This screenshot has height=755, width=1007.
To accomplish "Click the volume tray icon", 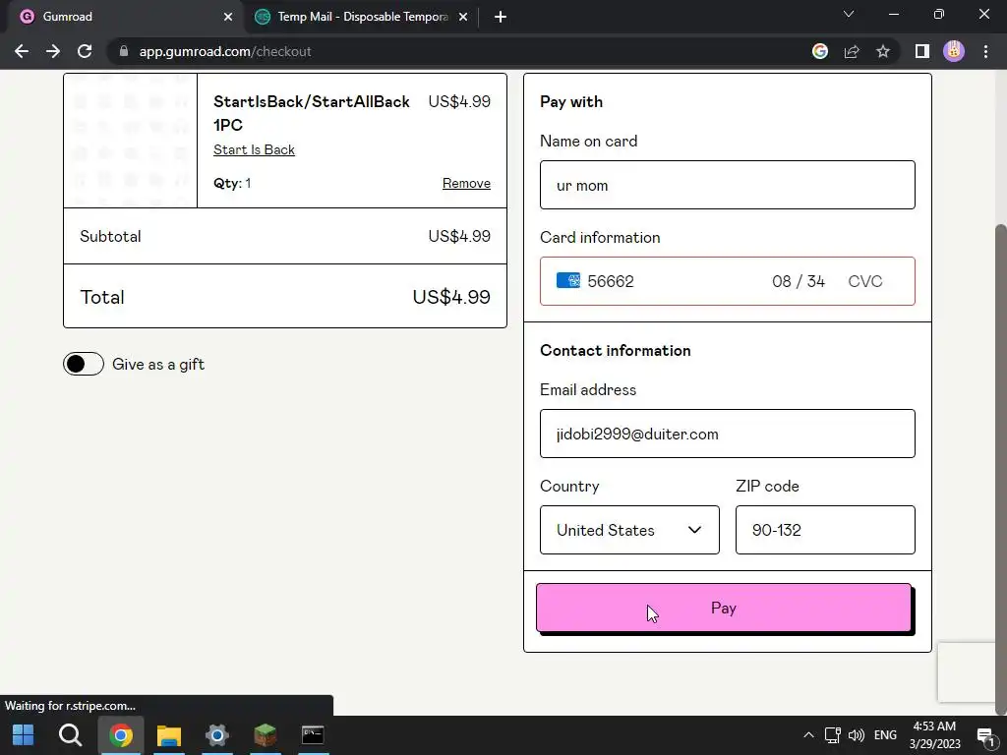I will click(x=857, y=735).
